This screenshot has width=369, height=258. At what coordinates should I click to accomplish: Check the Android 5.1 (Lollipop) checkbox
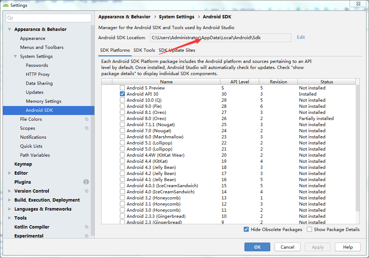[122, 143]
